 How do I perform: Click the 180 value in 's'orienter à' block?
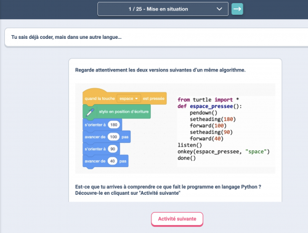coord(114,125)
